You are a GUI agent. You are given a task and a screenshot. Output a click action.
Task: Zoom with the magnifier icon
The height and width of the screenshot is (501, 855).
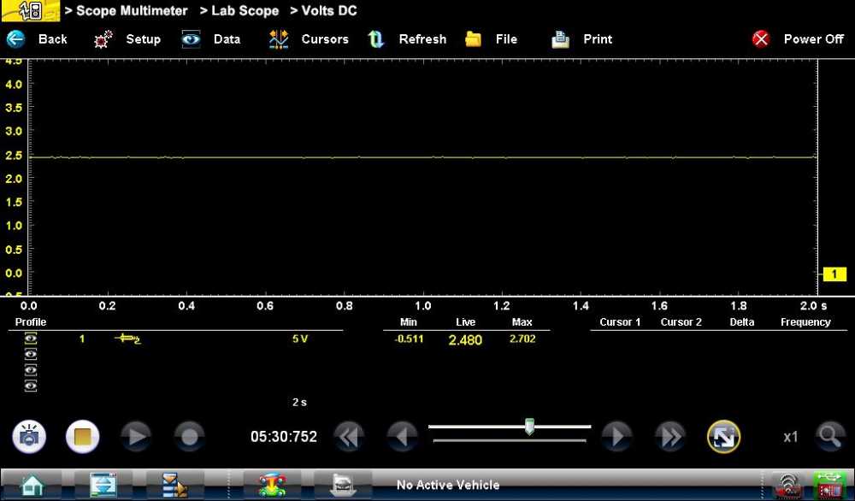[x=830, y=436]
